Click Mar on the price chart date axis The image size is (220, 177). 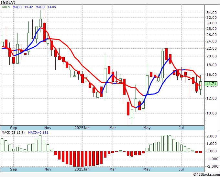point(113,128)
